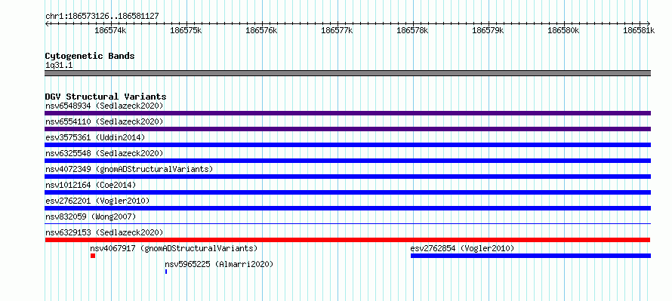Click the blue bar under nsv6325548
Screen dimensions: 672x301
tap(347, 161)
